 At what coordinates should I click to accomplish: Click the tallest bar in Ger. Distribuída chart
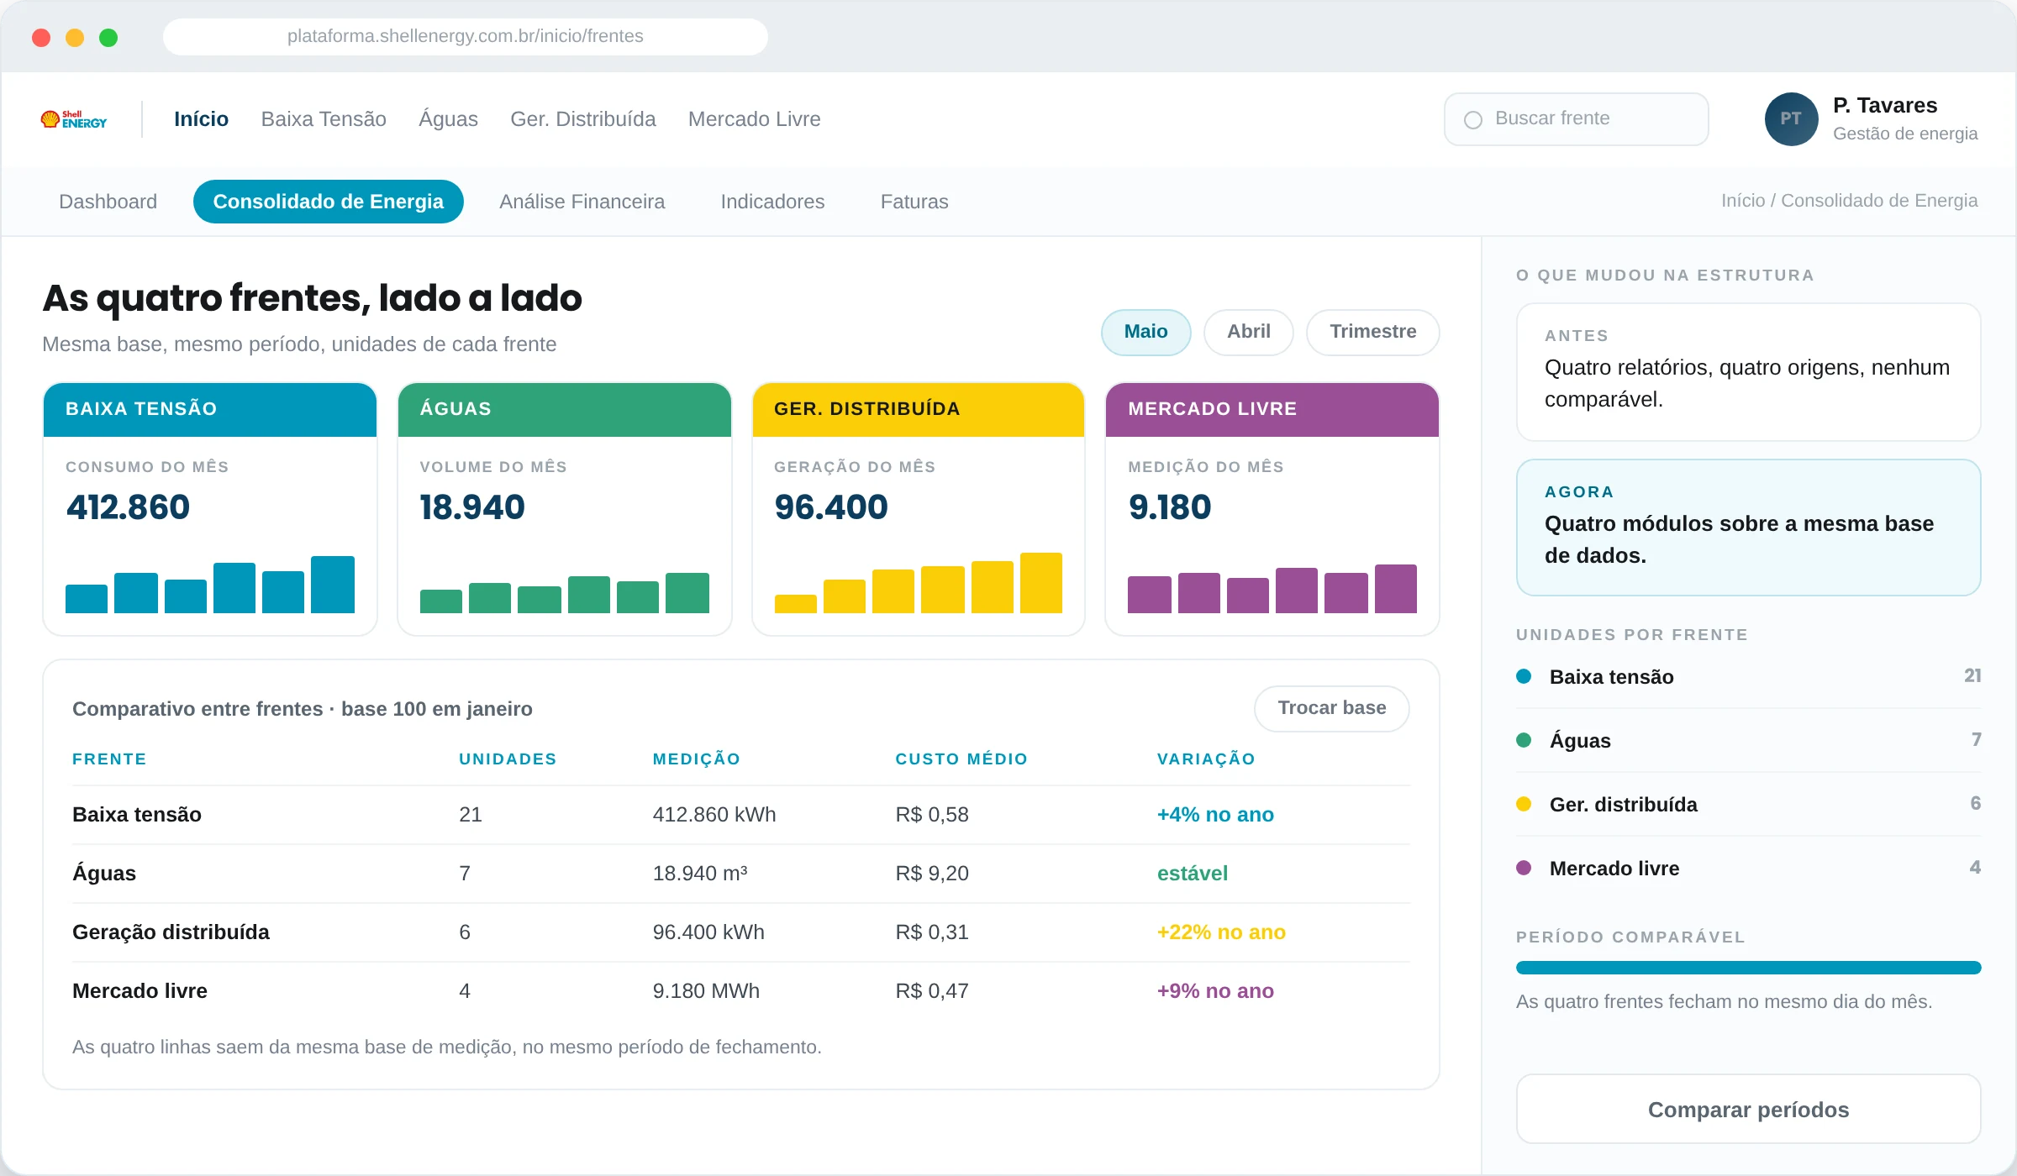[x=1040, y=583]
